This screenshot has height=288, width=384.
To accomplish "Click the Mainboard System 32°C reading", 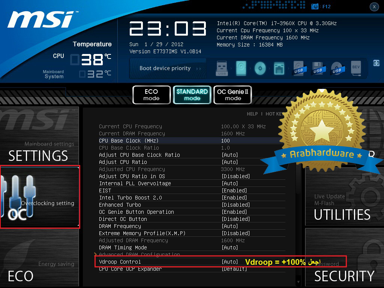I will pos(95,74).
